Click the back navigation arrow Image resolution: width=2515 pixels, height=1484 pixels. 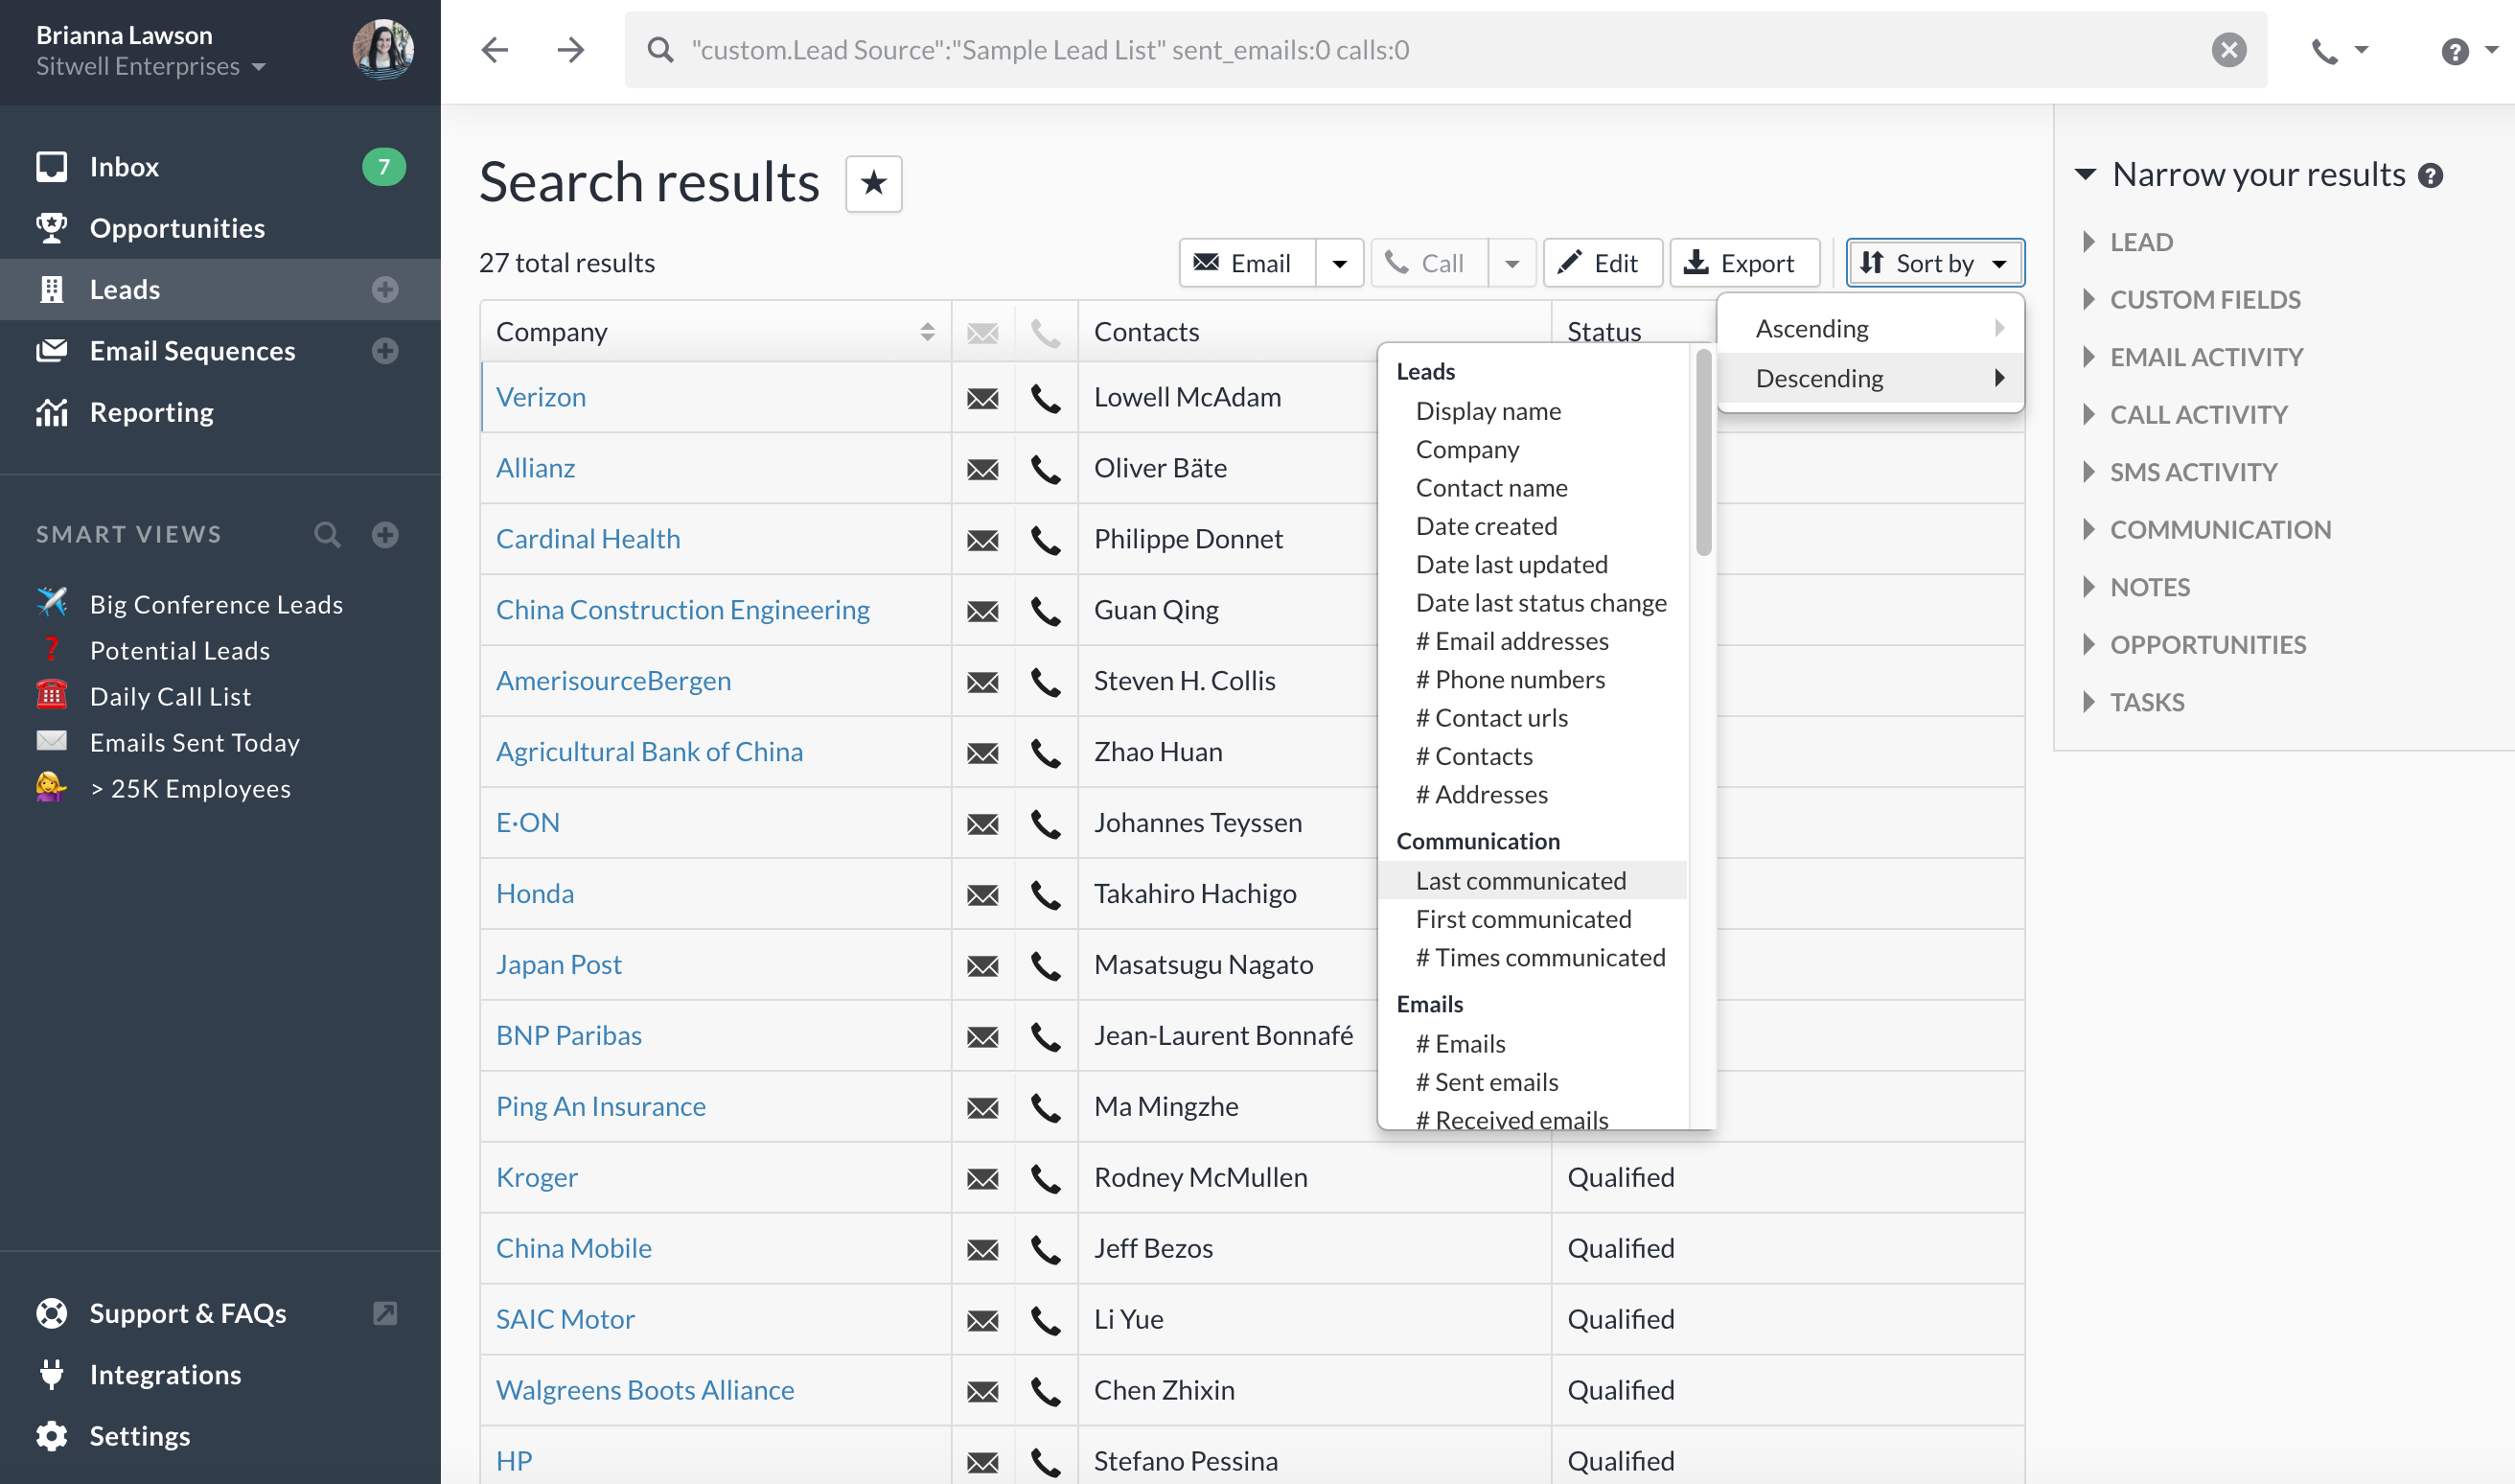495,50
